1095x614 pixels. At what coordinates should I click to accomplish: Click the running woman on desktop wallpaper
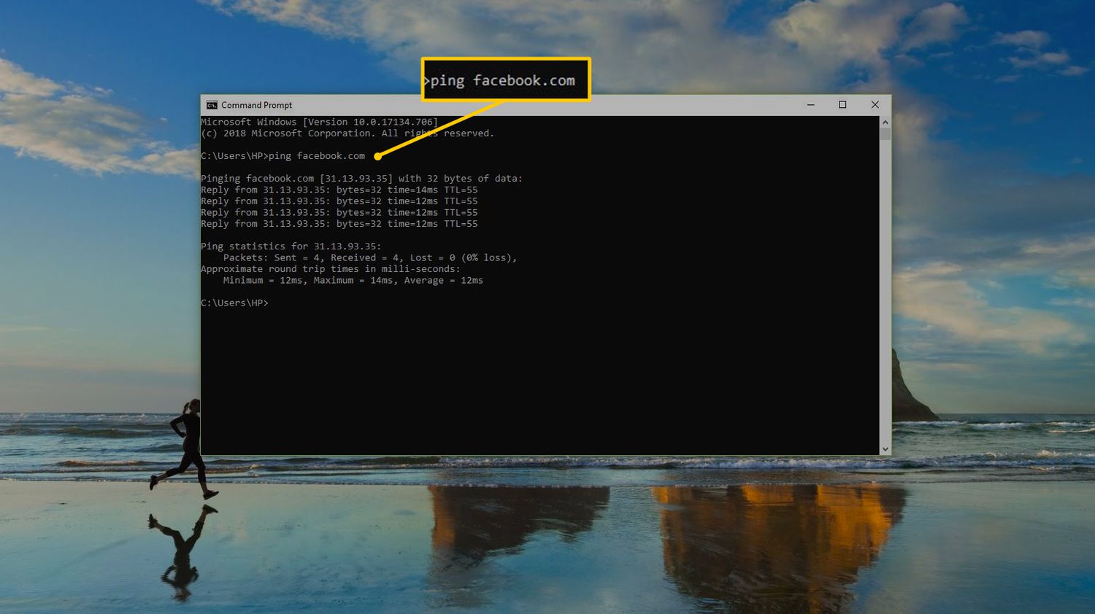click(186, 447)
